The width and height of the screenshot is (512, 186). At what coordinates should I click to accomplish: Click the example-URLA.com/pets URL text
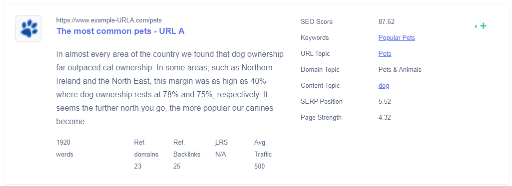tap(109, 20)
